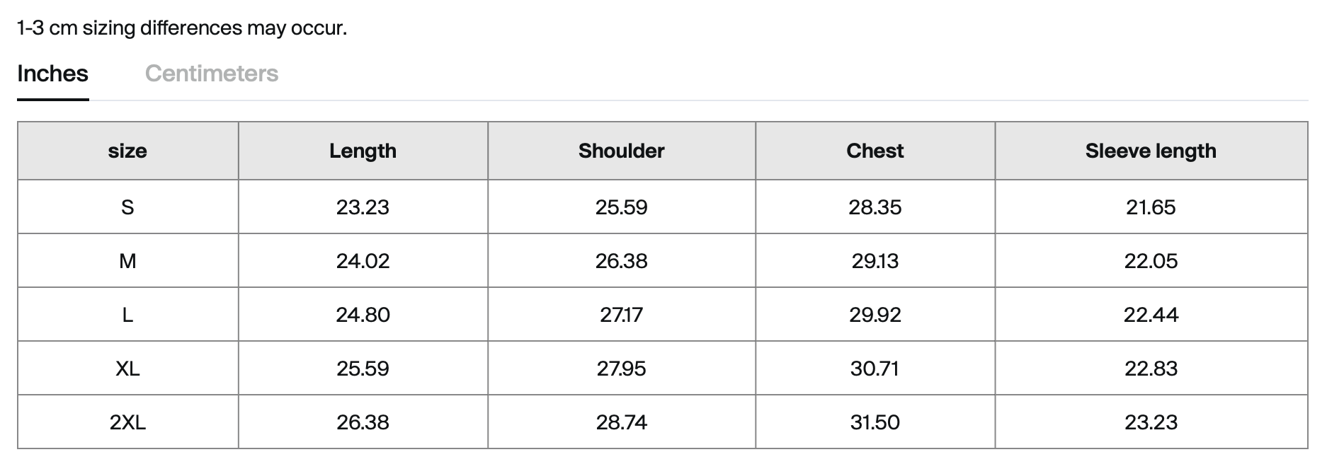1327x469 pixels.
Task: Click the sizing differences note text
Action: point(182,28)
